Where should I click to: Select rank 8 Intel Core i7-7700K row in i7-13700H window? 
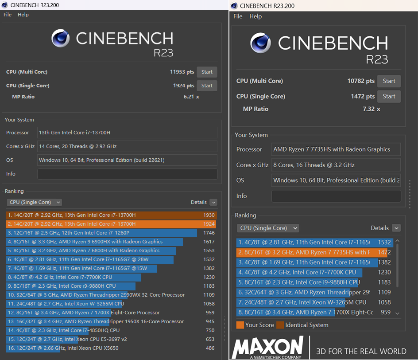coord(112,277)
